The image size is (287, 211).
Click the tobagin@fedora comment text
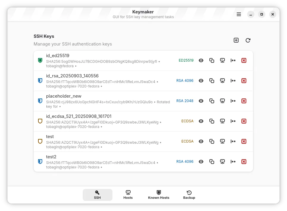click(x=60, y=66)
